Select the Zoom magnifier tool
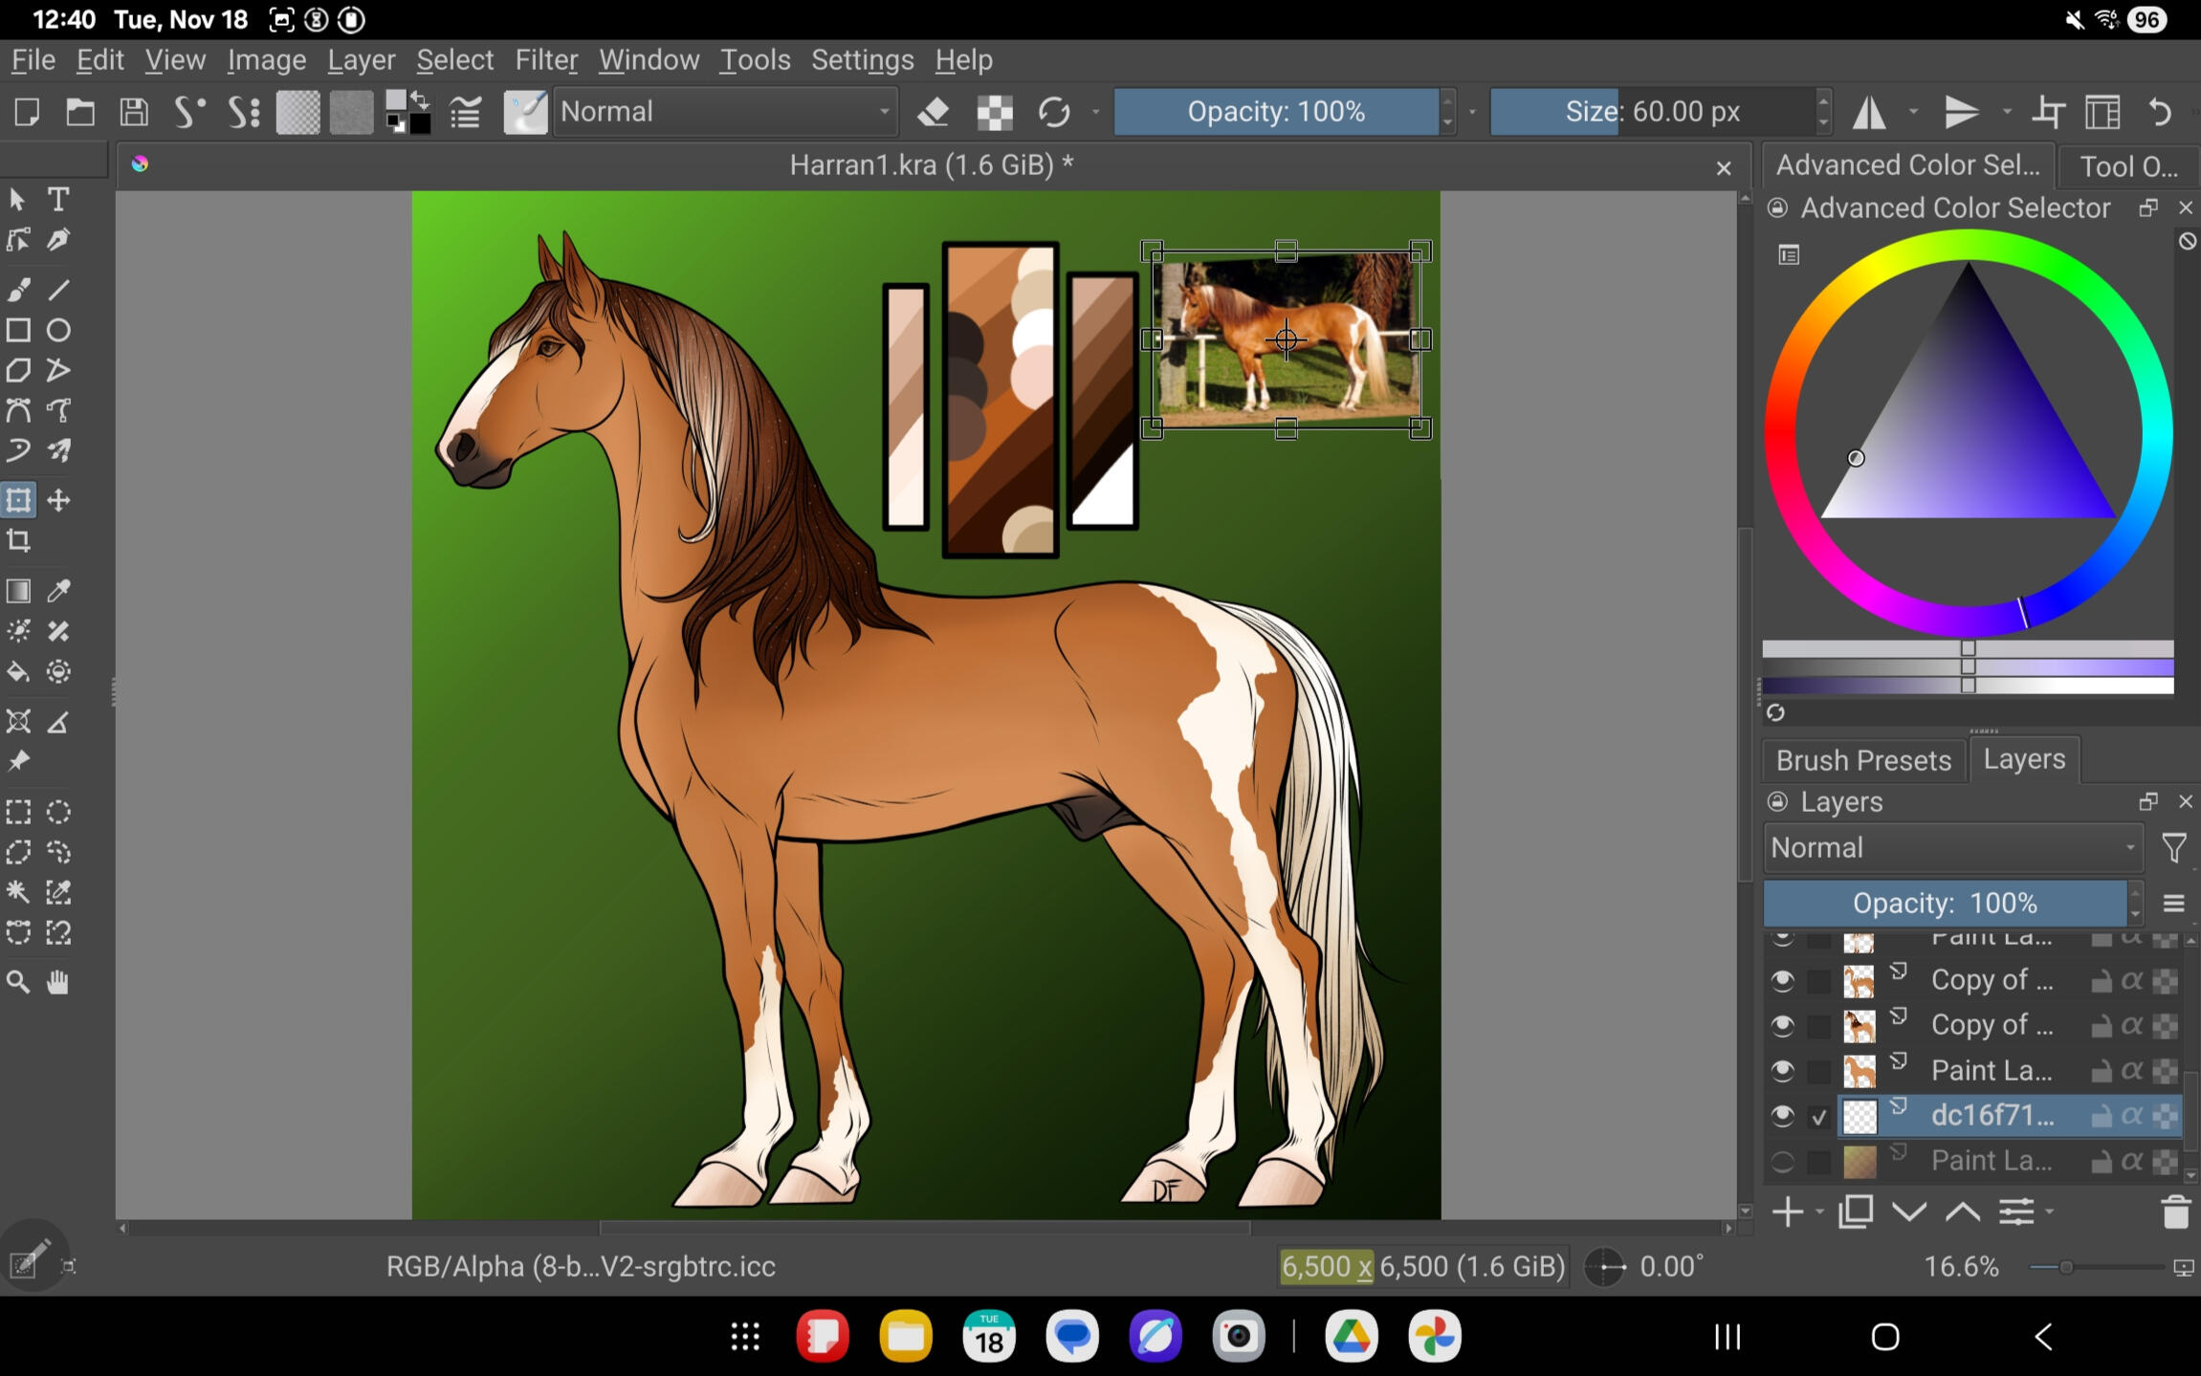The image size is (2201, 1376). 18,982
